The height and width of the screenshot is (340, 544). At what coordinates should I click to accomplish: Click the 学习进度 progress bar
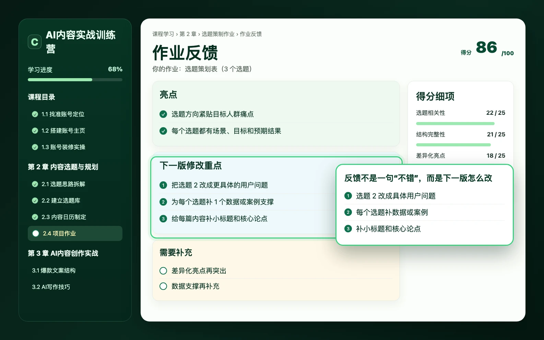click(75, 80)
